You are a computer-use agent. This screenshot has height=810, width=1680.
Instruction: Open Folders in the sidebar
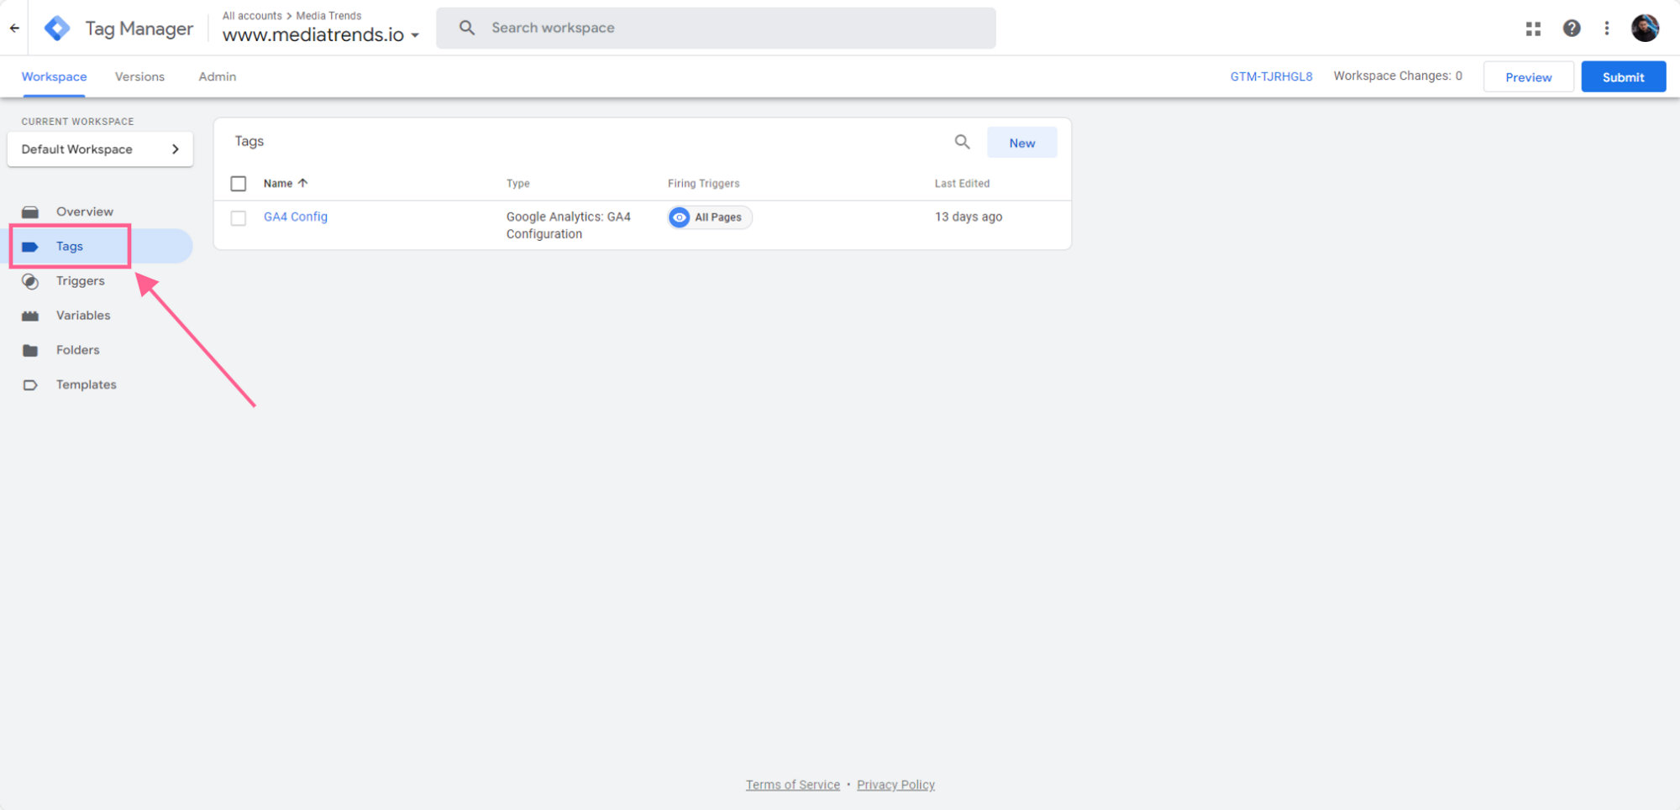(78, 349)
